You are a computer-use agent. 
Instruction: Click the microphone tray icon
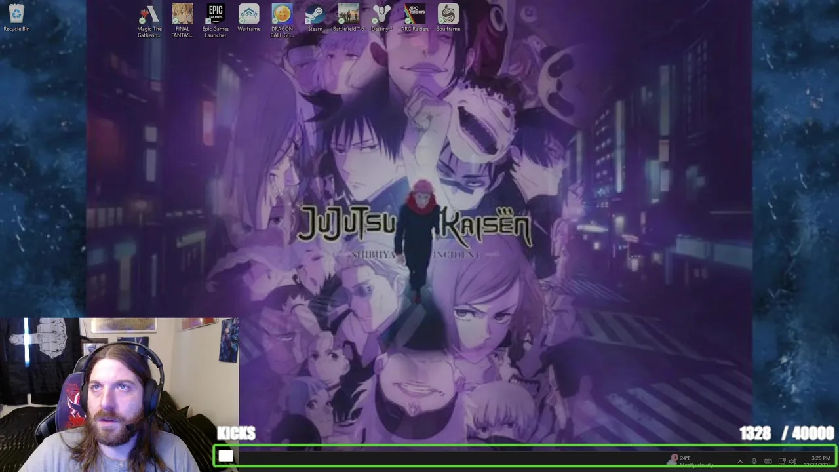point(754,462)
